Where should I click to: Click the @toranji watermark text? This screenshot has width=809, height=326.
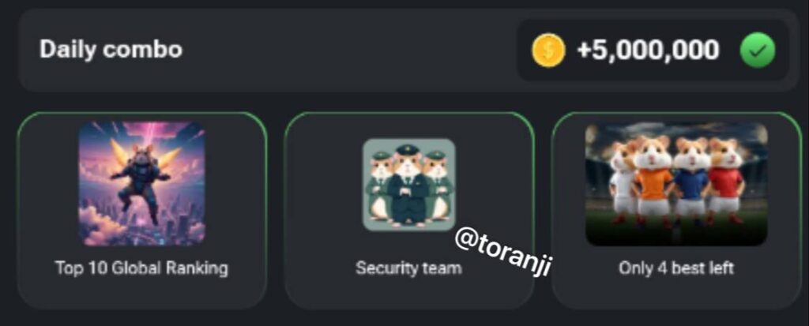click(x=503, y=252)
